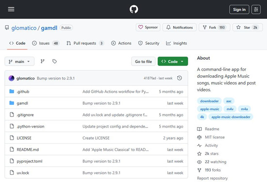The image size is (267, 182).
Task: Open the latest commit message 'Bump version to 2.9.1'
Action: click(56, 78)
